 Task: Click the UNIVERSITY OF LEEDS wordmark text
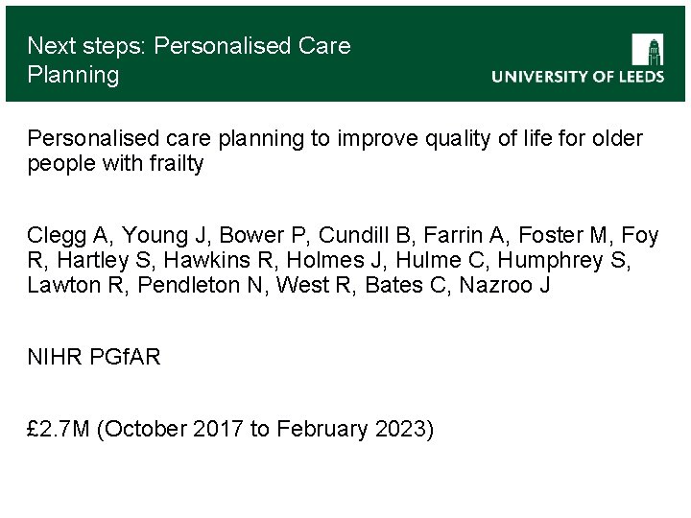tap(578, 77)
